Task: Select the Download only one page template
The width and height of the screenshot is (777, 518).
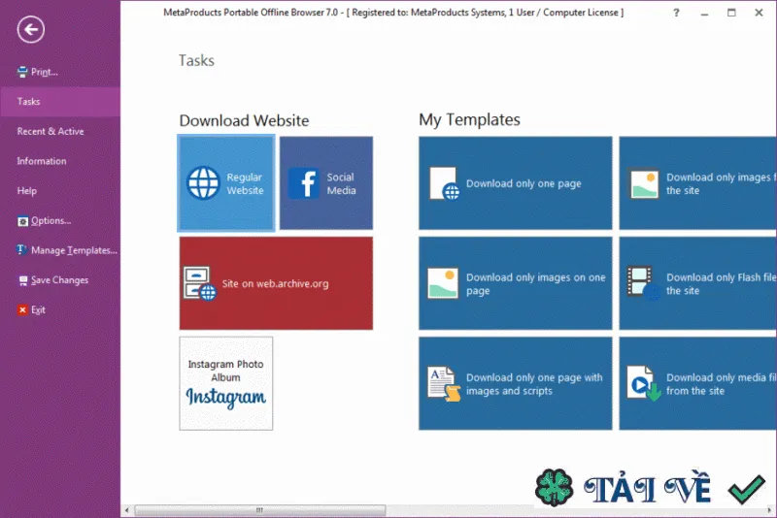Action: pyautogui.click(x=516, y=183)
